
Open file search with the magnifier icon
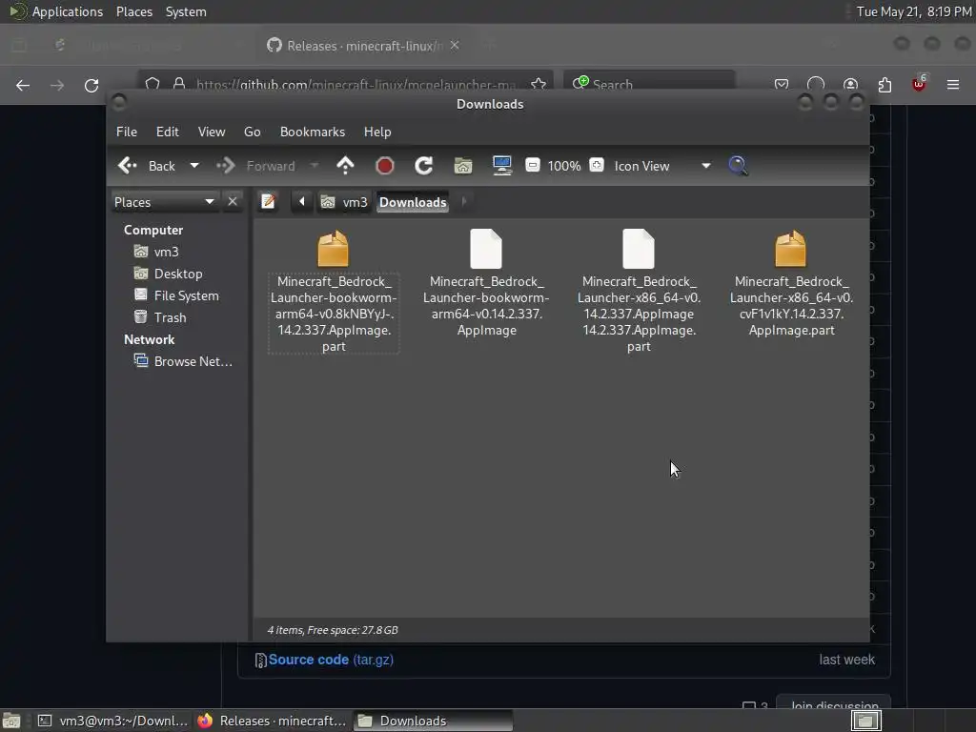[739, 166]
